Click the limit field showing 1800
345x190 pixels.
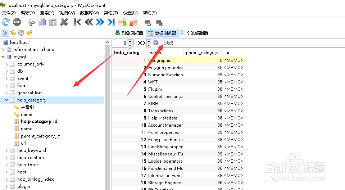[140, 43]
